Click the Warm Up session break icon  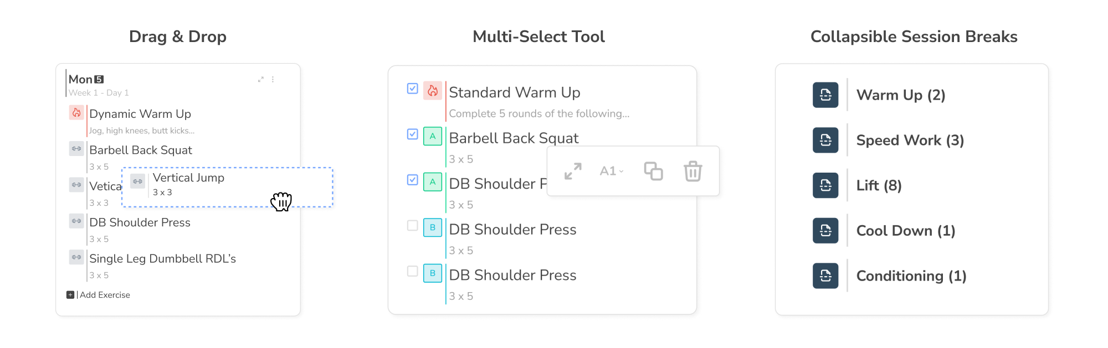pyautogui.click(x=825, y=95)
